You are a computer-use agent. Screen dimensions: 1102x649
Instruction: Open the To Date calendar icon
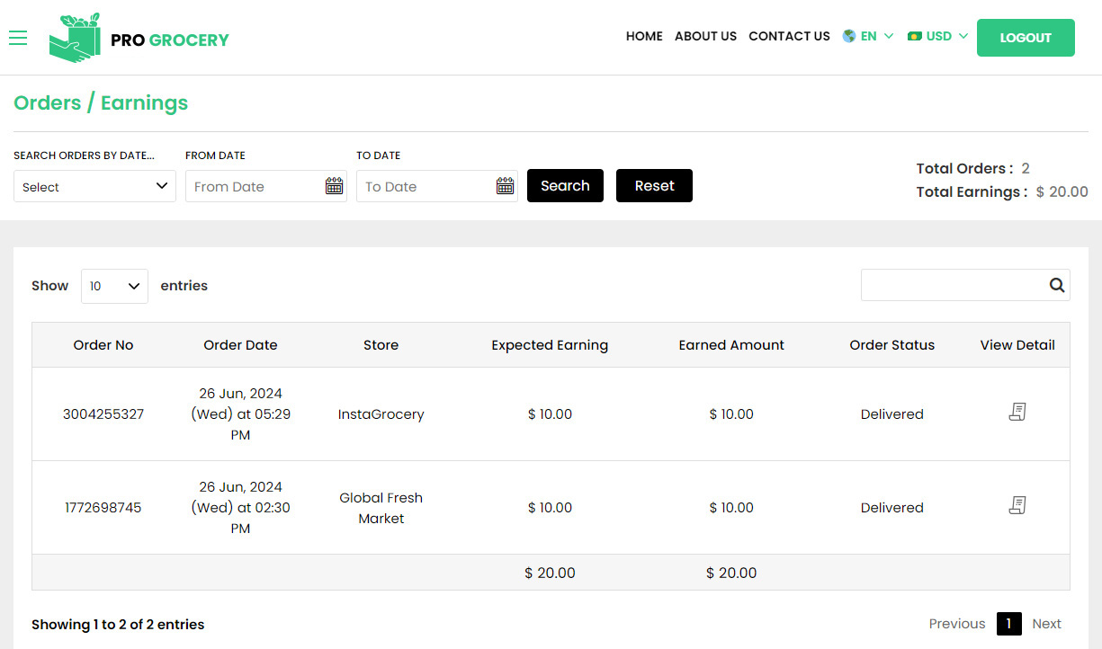(505, 186)
